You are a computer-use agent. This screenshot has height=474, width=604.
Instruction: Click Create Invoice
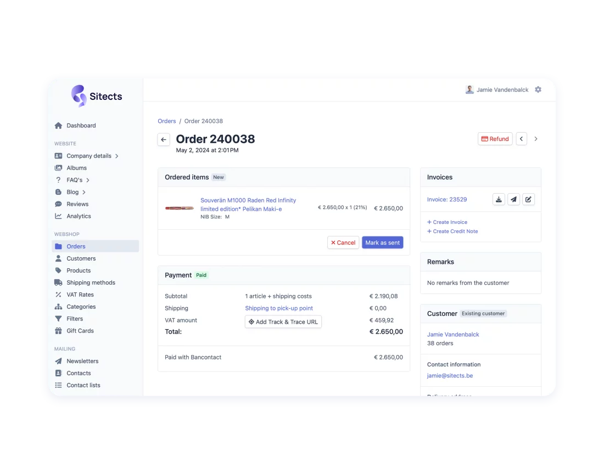(447, 222)
